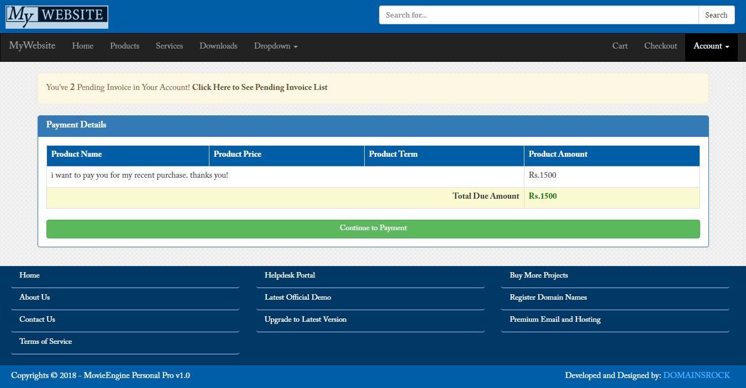Click the My Website logo image

coord(57,17)
